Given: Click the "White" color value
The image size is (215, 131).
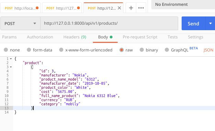Looking at the screenshot, I should pyautogui.click(x=82, y=87).
